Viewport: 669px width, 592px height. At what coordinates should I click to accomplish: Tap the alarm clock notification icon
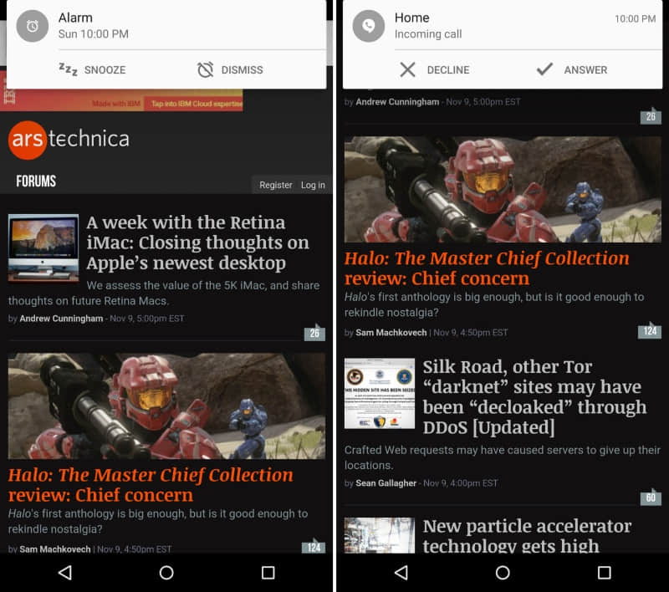pos(33,26)
